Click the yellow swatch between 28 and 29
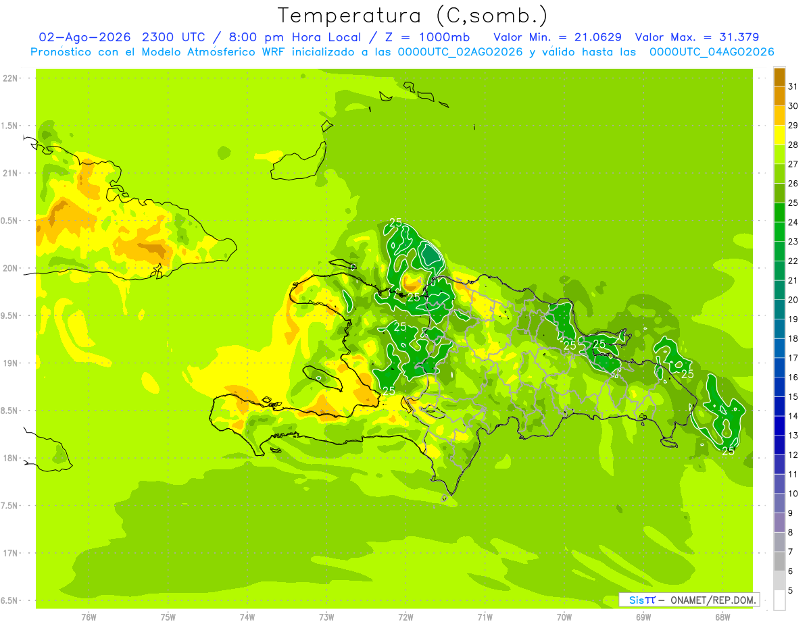This screenshot has width=811, height=626. 779,135
